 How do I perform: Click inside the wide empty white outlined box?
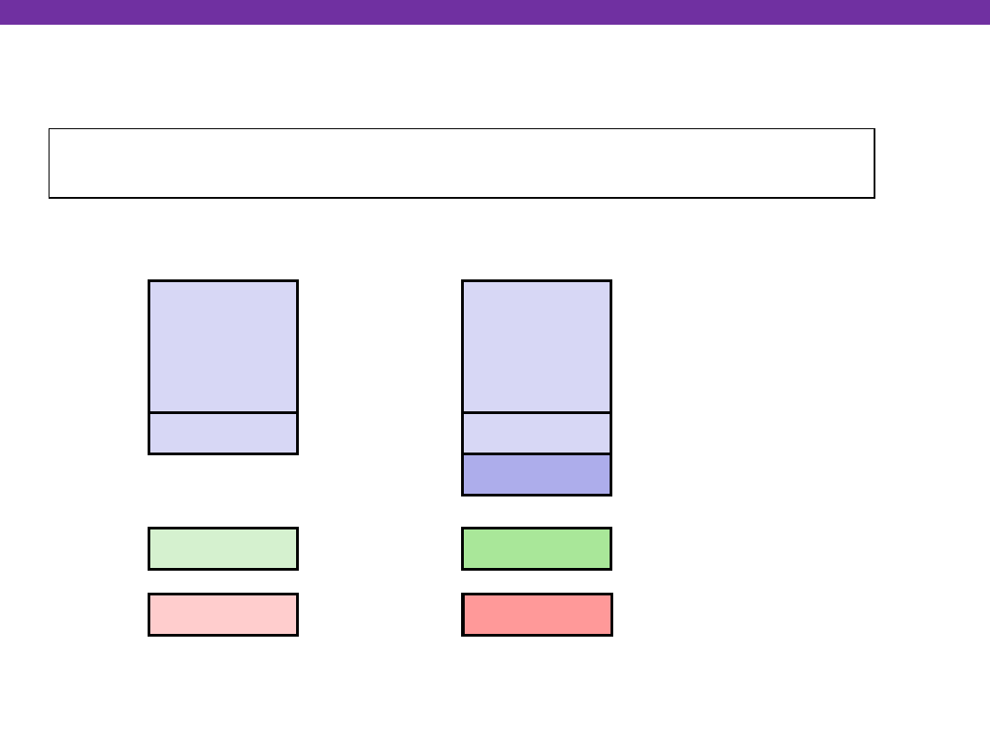click(x=461, y=163)
